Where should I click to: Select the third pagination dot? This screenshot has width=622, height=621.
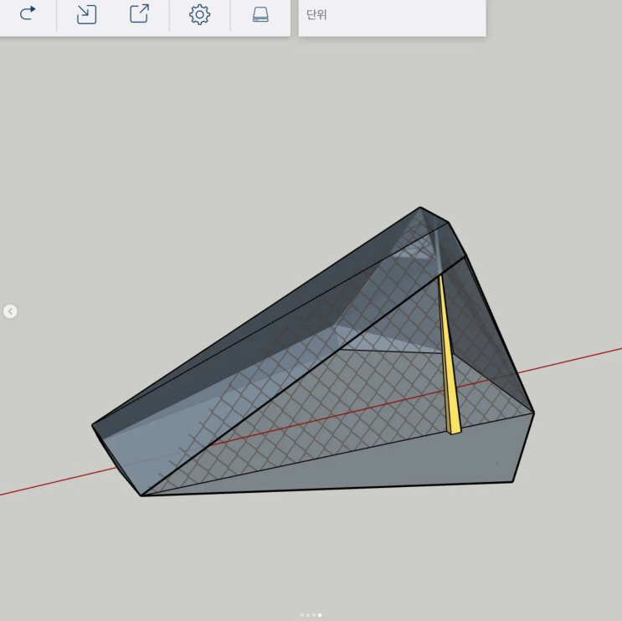tap(314, 615)
